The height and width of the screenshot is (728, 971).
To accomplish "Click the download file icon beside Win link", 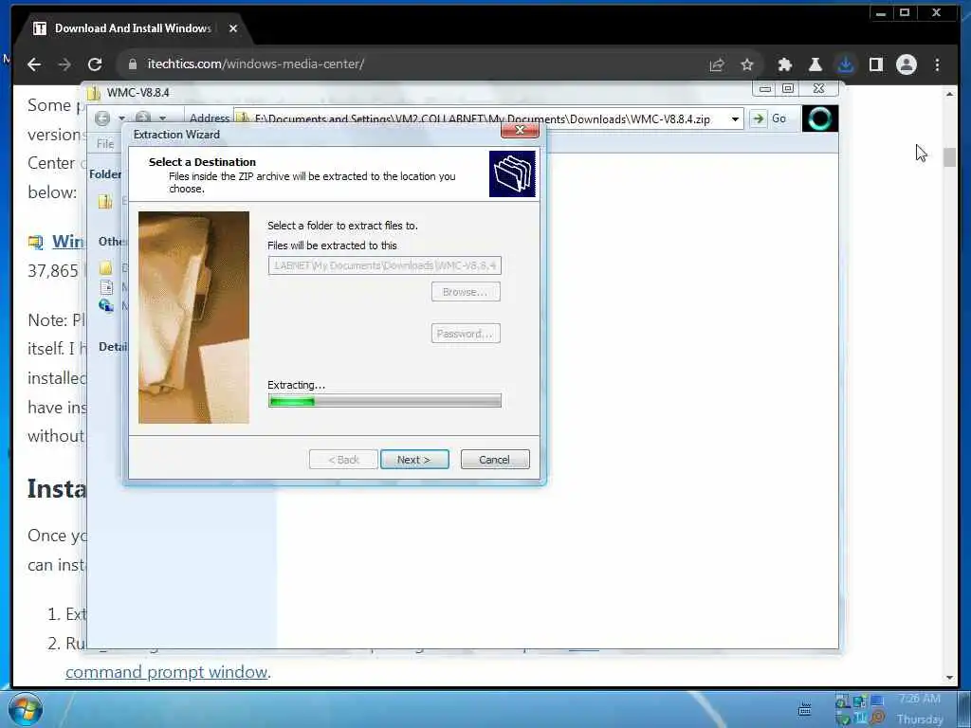I will pos(36,242).
